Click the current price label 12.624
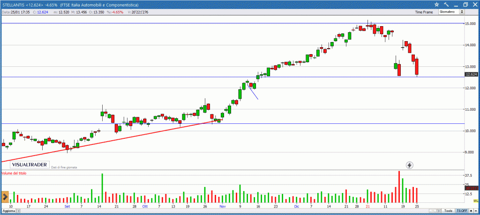Viewport: 480px width, 215px height. point(471,74)
